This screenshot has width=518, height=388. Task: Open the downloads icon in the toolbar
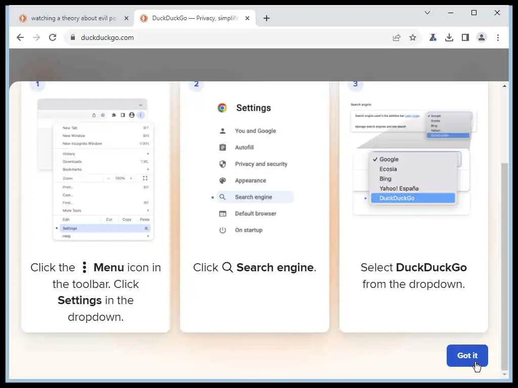[x=449, y=37]
